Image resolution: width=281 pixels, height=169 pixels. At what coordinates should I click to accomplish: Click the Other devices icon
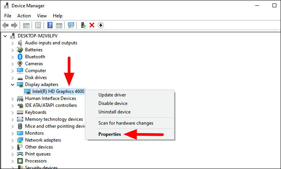pos(20,147)
